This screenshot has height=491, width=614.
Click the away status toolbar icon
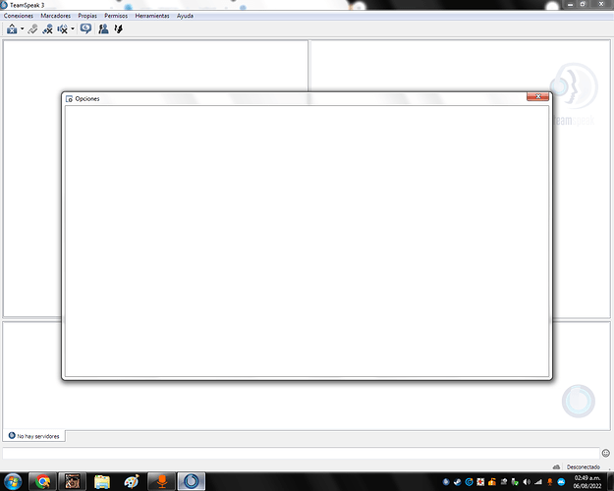point(11,29)
